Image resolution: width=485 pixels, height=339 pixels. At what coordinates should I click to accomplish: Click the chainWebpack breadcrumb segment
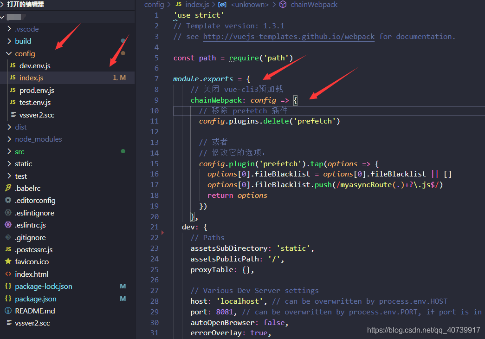point(314,5)
